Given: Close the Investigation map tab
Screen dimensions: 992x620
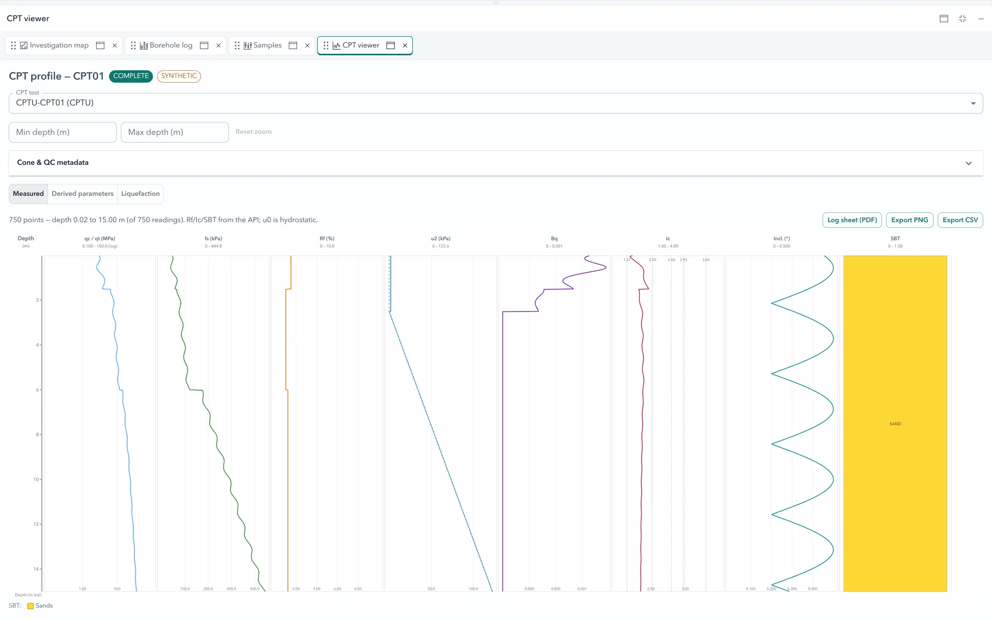Looking at the screenshot, I should point(115,45).
